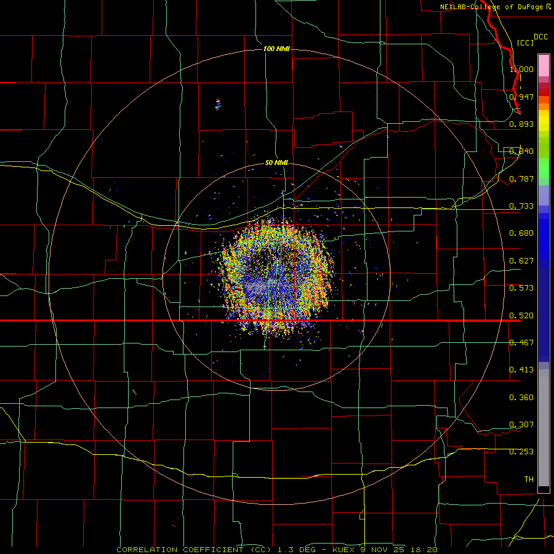The height and width of the screenshot is (554, 554).
Task: Click the 0.573 legend value
Action: click(x=521, y=288)
